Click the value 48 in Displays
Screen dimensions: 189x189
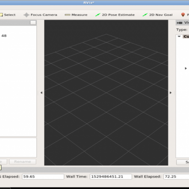[x=4, y=36]
